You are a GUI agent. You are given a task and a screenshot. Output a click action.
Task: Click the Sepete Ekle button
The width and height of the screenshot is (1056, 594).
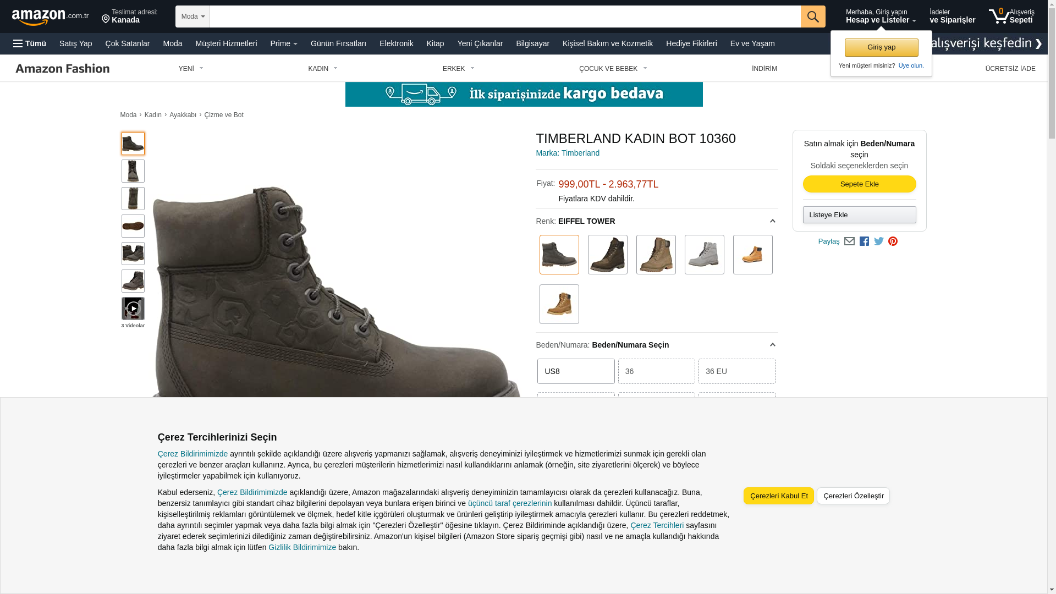pyautogui.click(x=859, y=184)
